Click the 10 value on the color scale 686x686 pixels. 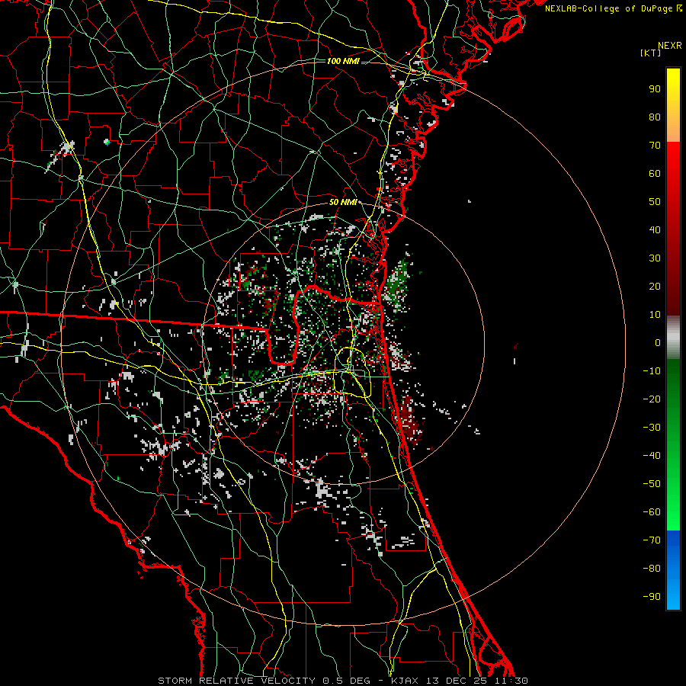[655, 315]
